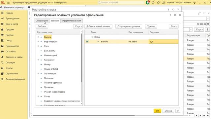Click link icon in background window
The height and width of the screenshot is (119, 211).
pyautogui.click(x=199, y=13)
